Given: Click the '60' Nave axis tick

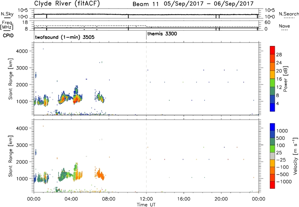Looking at the screenshot, I should tap(267, 22).
